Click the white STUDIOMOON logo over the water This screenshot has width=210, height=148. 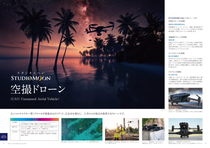coord(31,78)
